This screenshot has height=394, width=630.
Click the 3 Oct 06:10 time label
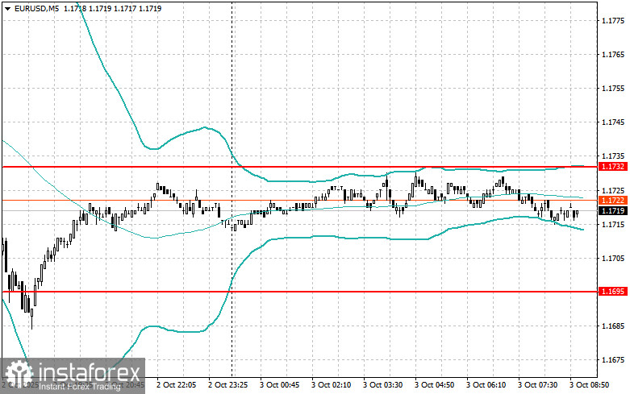click(x=486, y=385)
